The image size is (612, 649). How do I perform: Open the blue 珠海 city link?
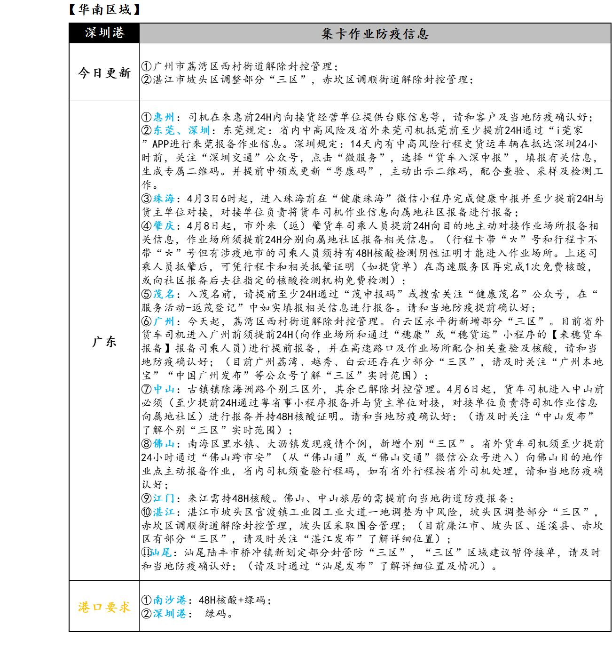click(164, 199)
